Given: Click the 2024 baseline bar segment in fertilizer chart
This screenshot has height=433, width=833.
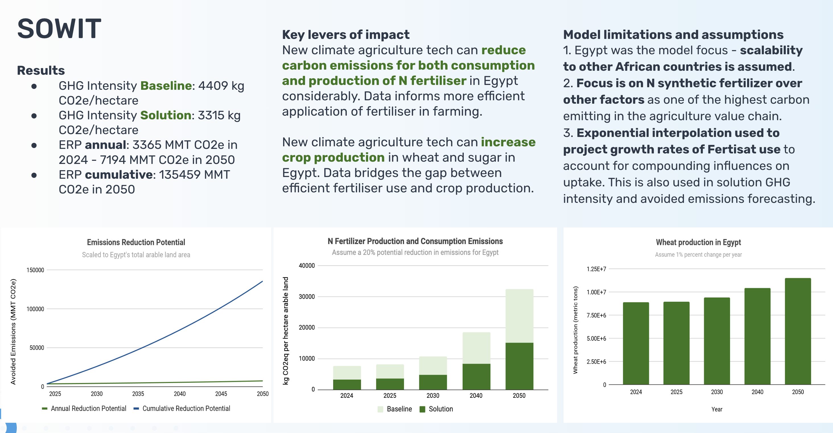Looking at the screenshot, I should pos(347,373).
